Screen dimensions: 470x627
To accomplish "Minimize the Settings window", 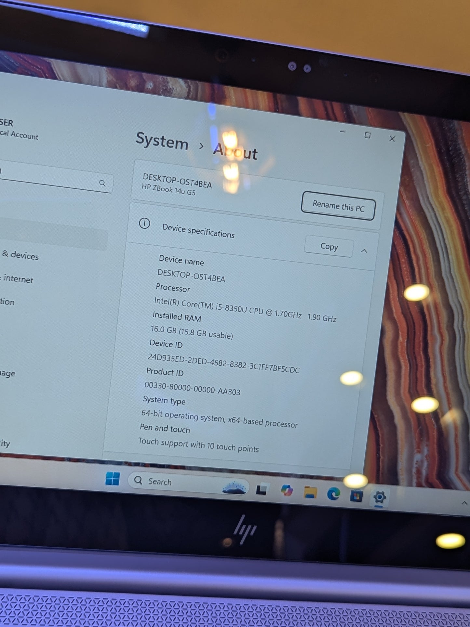I will [342, 132].
